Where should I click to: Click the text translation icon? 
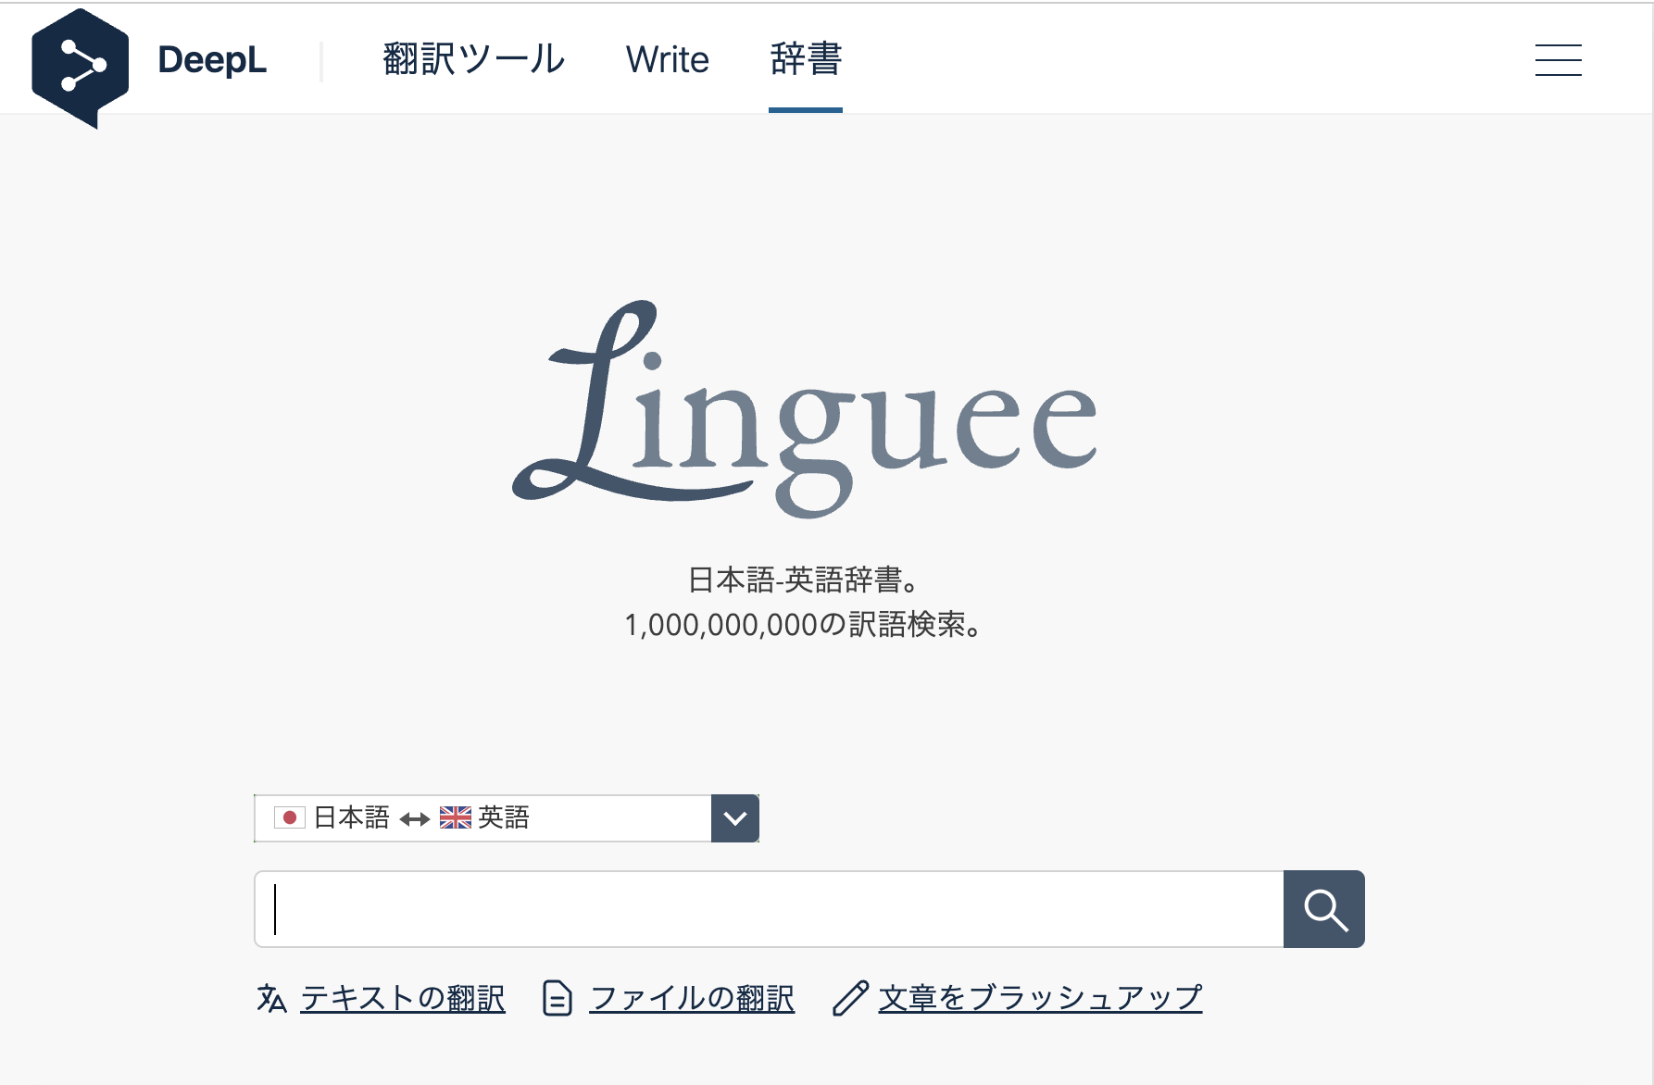coord(271,999)
